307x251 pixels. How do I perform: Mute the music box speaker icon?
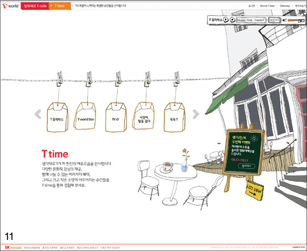pyautogui.click(x=284, y=20)
